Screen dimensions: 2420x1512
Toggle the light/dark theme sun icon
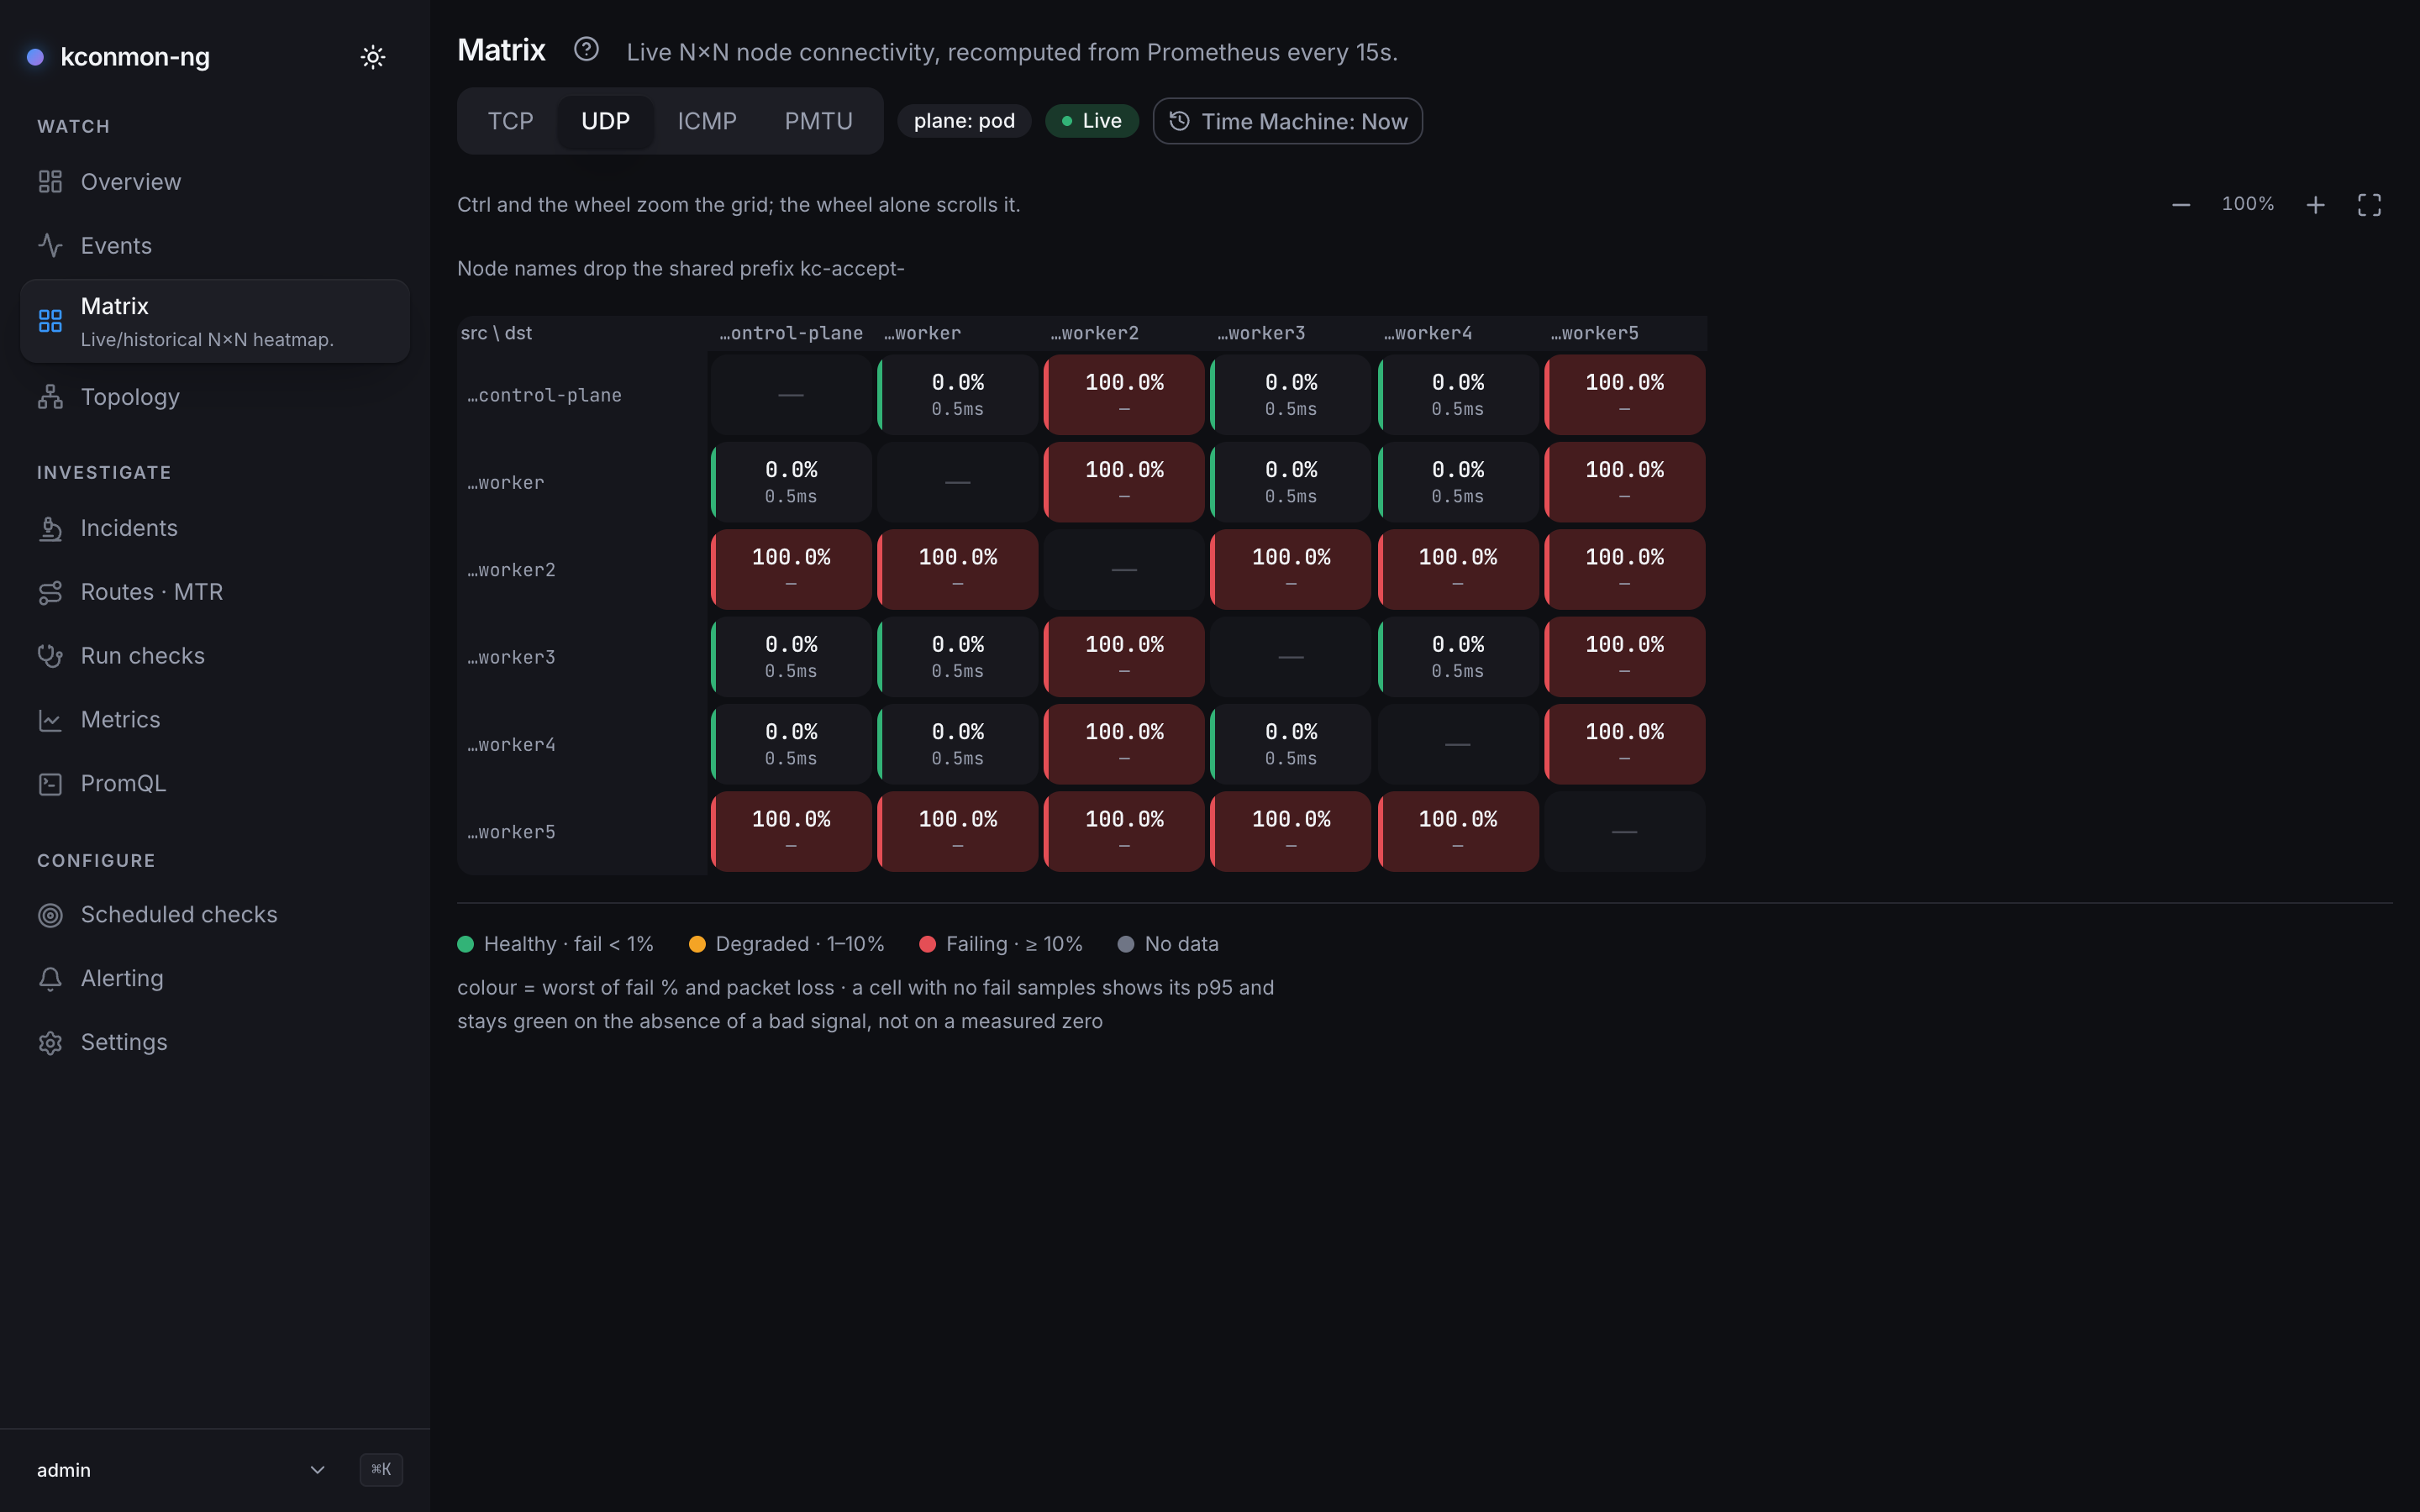(x=372, y=57)
